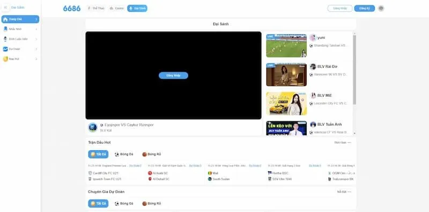Click the Bình Luận Viên microphone icon

coord(5,39)
